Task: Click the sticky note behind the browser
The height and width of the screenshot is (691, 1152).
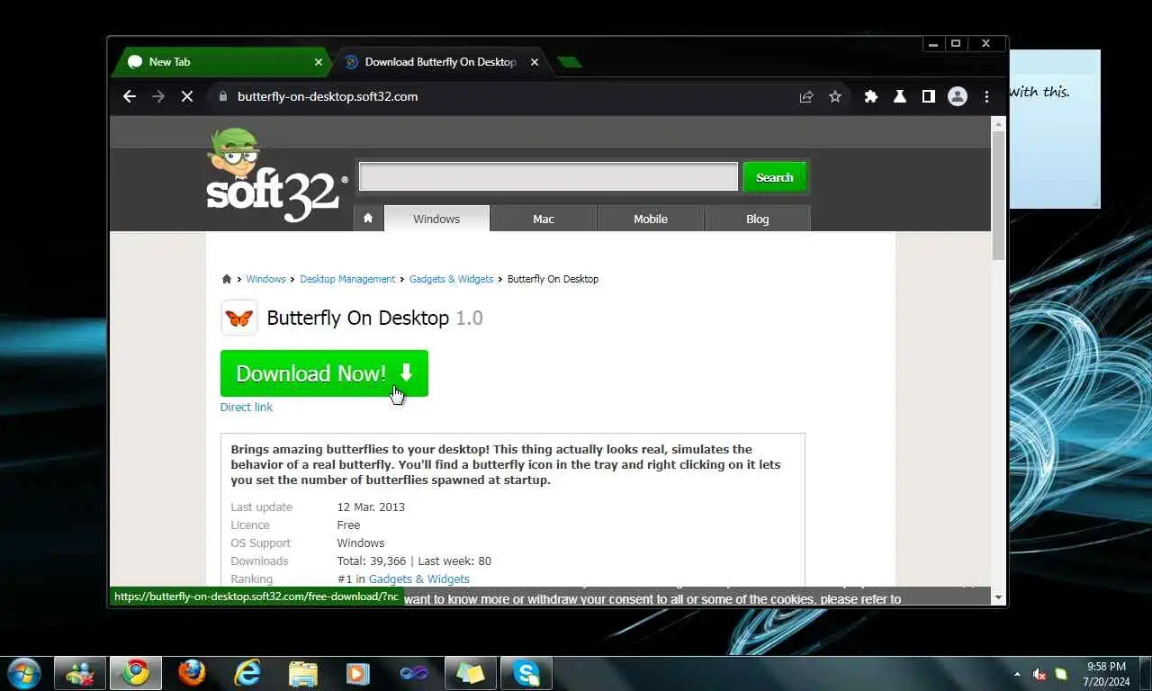Action: (1055, 129)
